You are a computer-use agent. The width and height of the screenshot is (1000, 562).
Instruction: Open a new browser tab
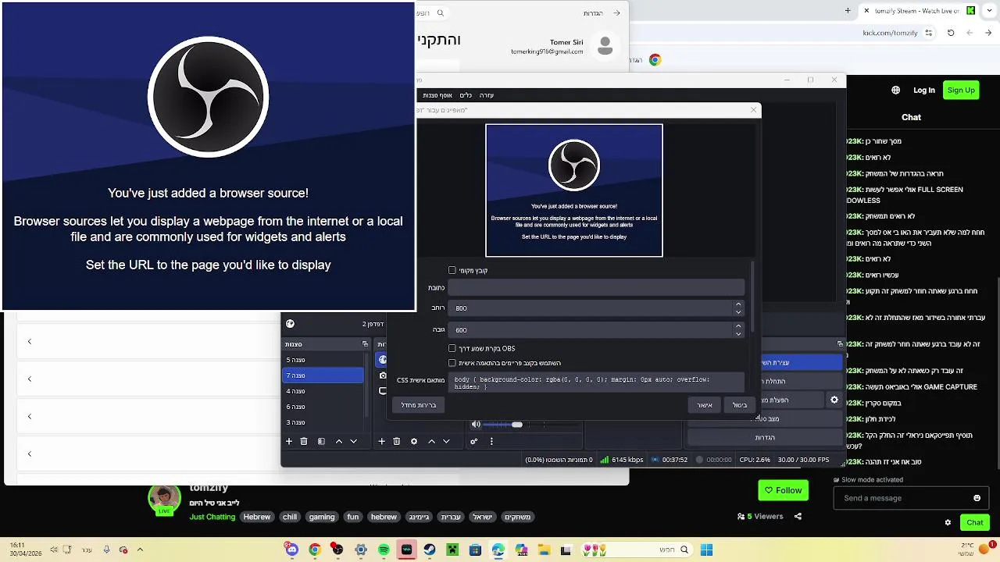point(848,11)
